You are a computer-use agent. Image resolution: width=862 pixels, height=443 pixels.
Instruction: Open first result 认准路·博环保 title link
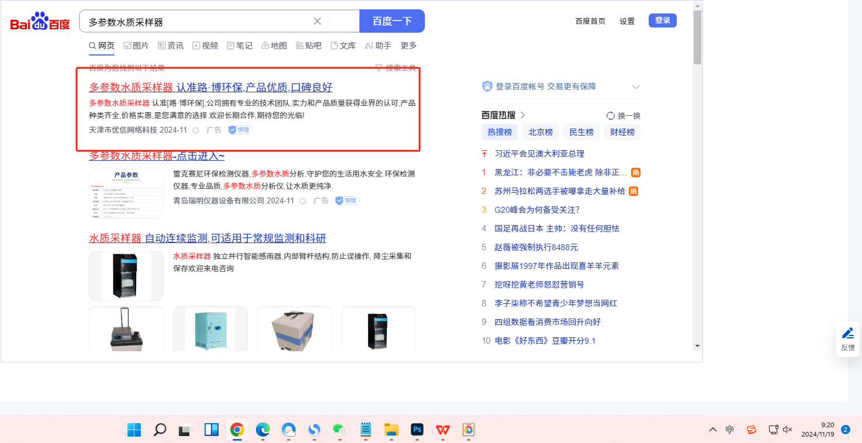point(210,88)
